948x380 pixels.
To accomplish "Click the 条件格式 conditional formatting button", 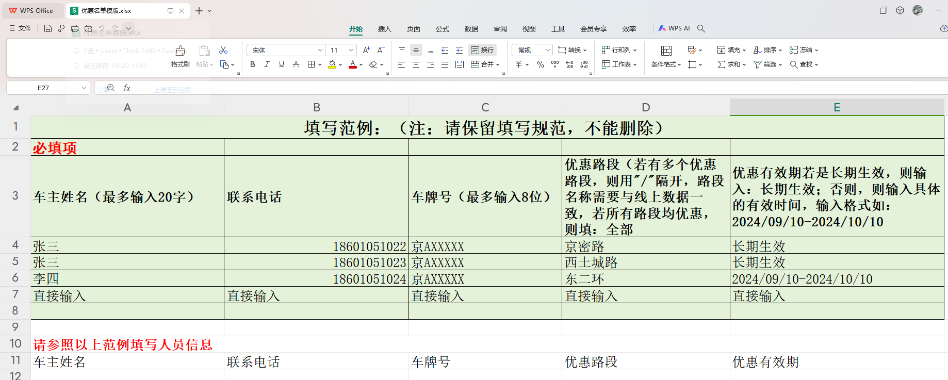I will (x=666, y=56).
